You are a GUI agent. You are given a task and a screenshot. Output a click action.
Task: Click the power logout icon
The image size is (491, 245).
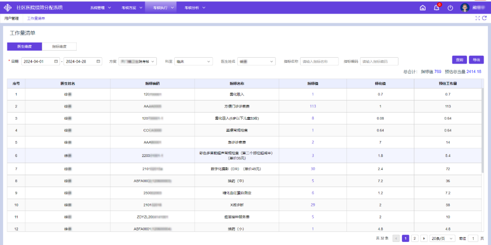click(450, 8)
